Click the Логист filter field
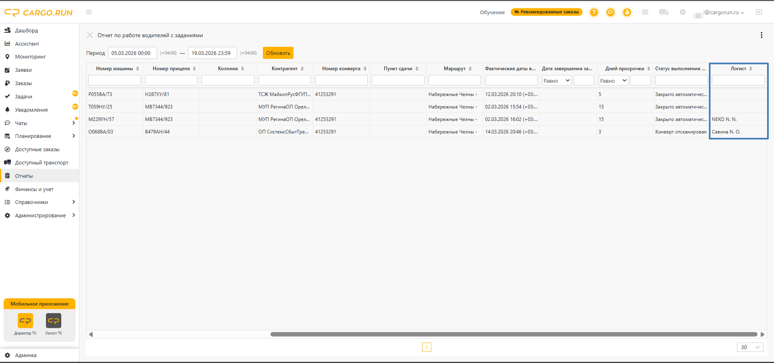Screen dimensions: 774x363 point(738,81)
